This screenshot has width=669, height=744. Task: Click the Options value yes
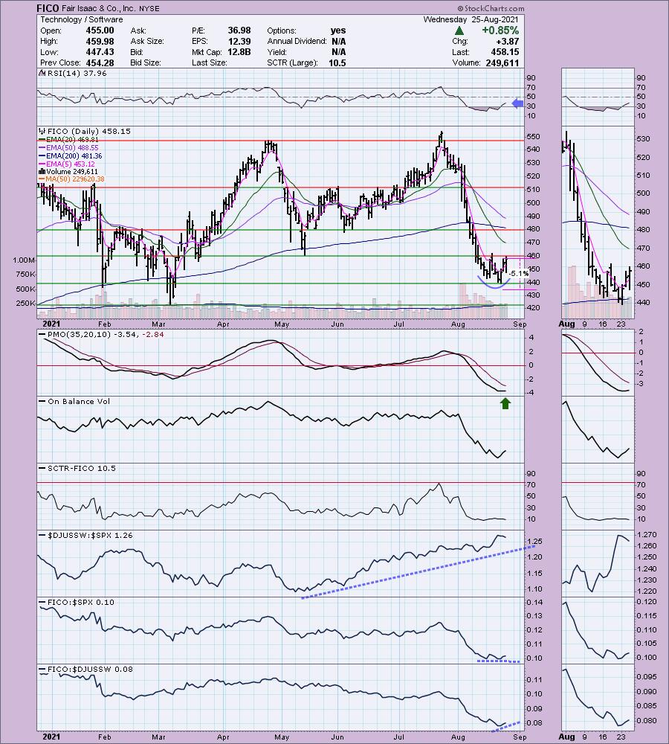tap(338, 31)
